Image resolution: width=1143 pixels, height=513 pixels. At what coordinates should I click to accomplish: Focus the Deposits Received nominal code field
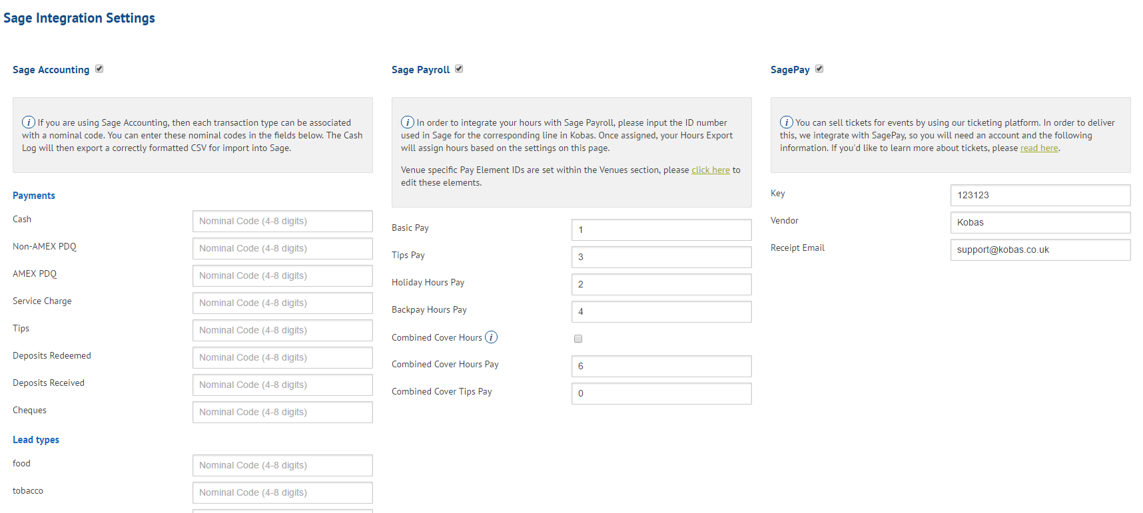point(282,385)
